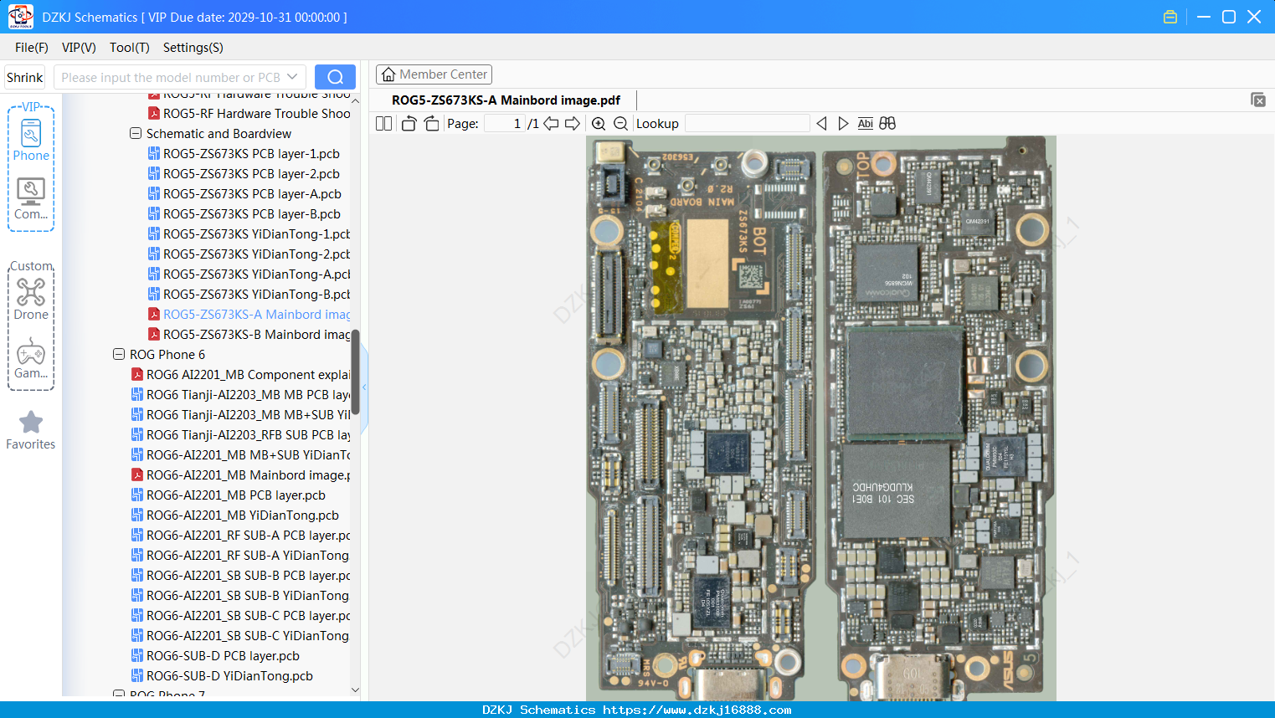Click the DZKJ app logo

click(20, 17)
